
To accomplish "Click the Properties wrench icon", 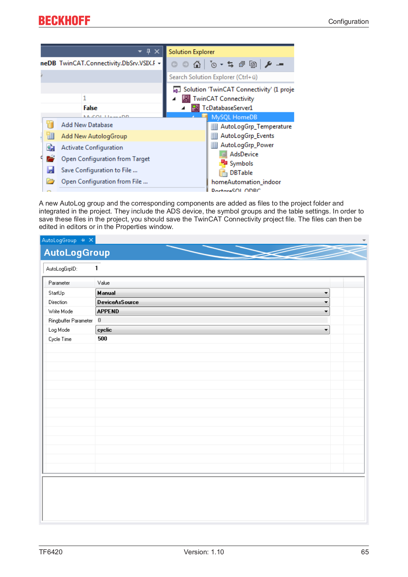I will point(268,65).
